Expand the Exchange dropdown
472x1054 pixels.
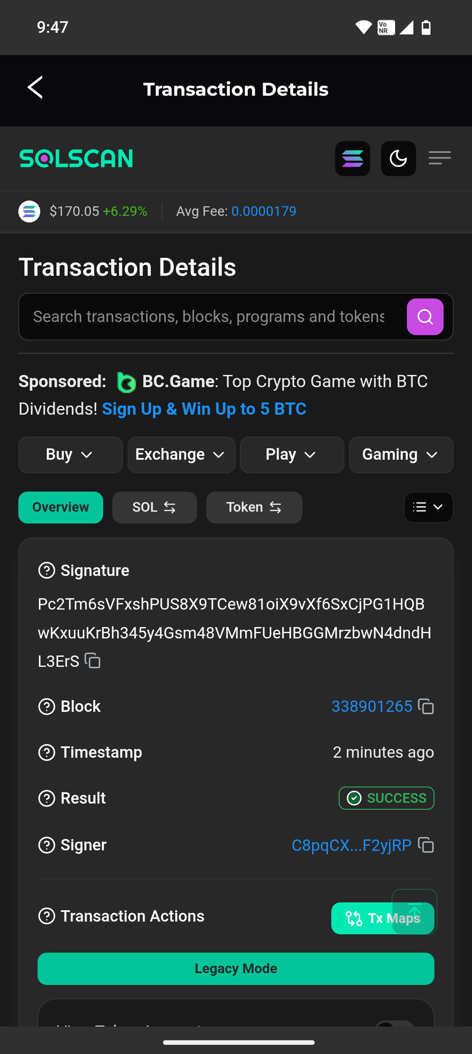pos(181,455)
